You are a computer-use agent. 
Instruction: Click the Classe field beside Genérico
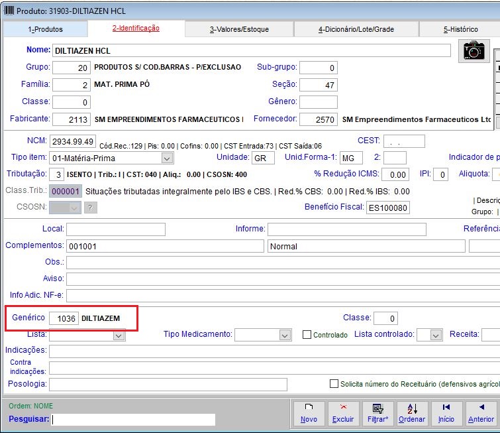click(x=386, y=318)
